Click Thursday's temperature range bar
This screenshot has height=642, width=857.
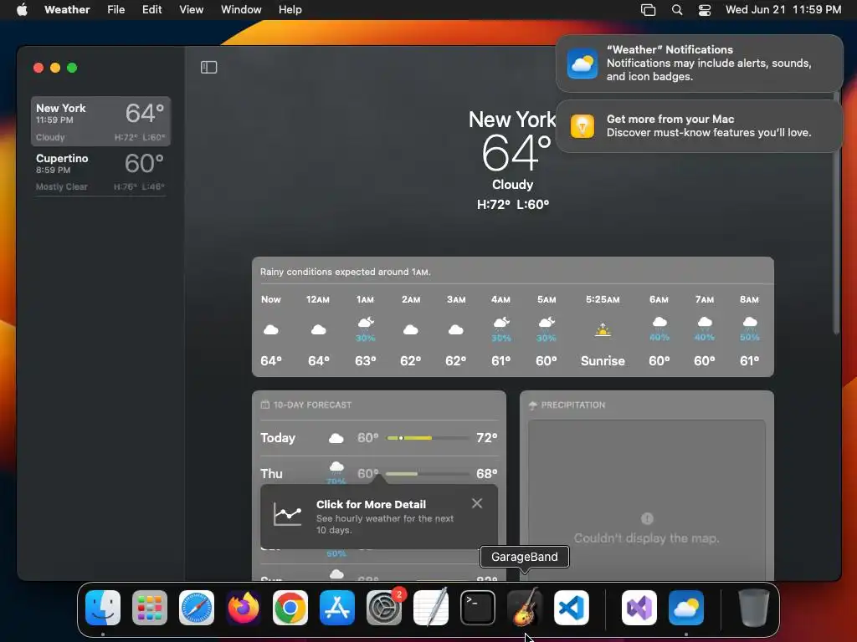click(x=428, y=473)
